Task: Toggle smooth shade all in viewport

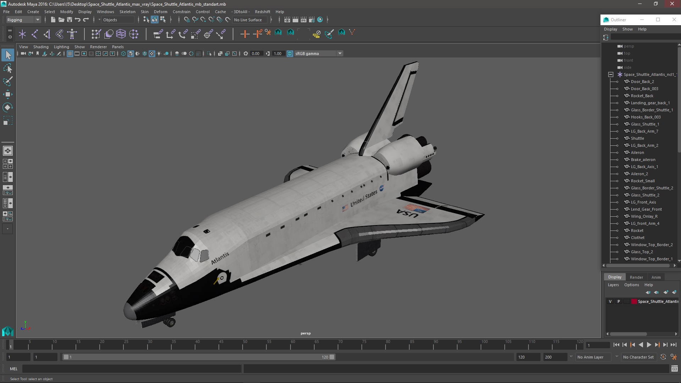Action: [x=131, y=54]
